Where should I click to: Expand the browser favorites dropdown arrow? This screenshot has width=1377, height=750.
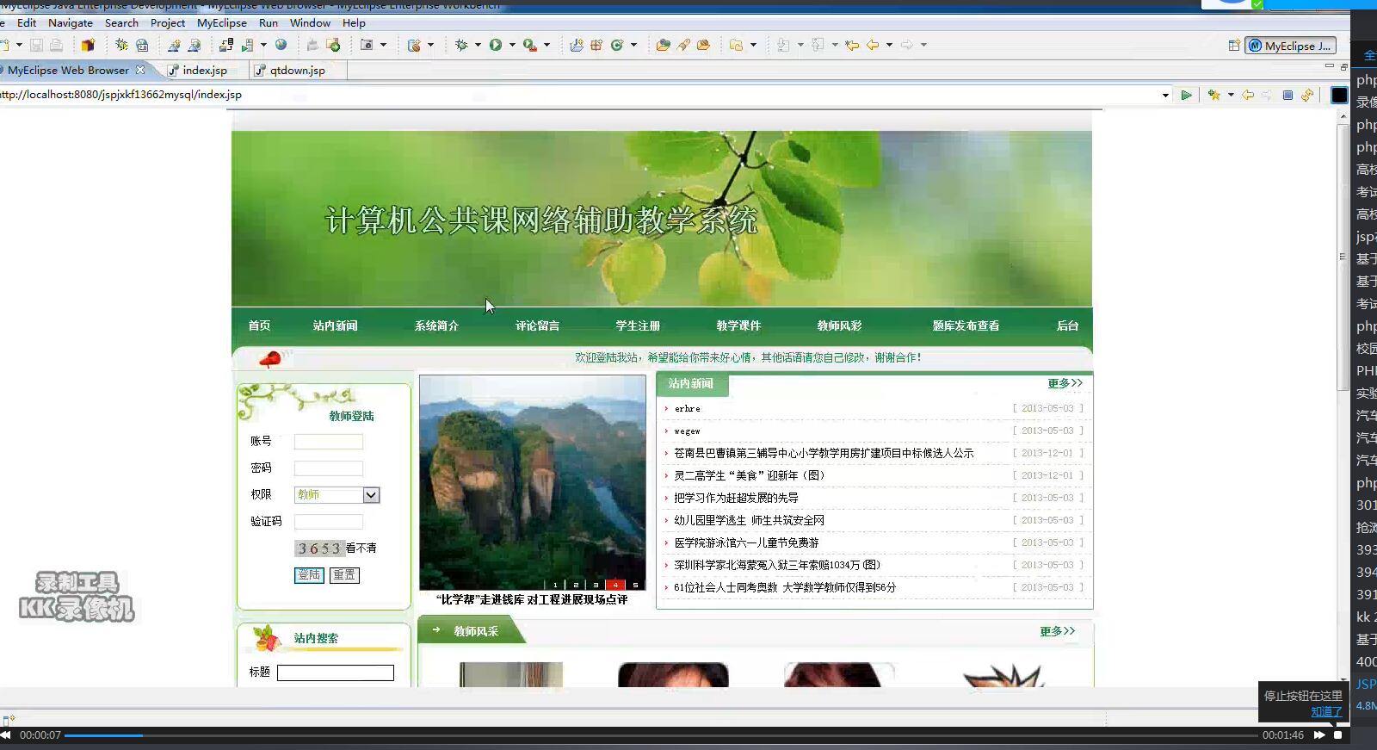click(1231, 95)
